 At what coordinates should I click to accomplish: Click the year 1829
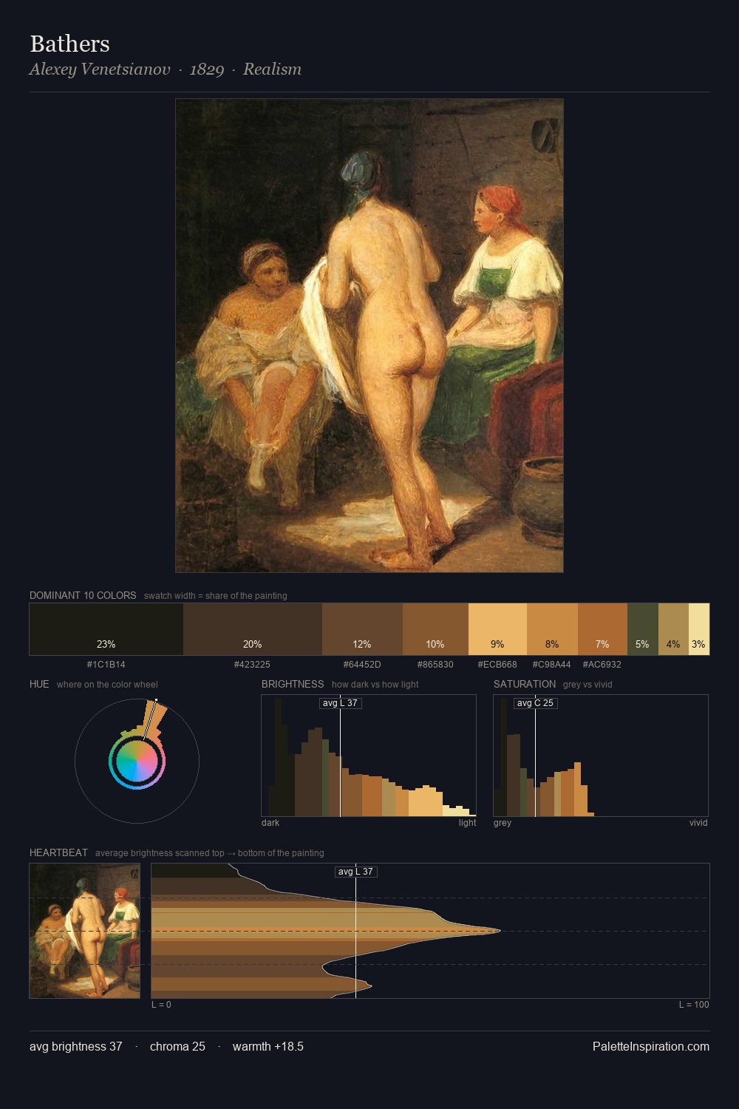point(207,69)
